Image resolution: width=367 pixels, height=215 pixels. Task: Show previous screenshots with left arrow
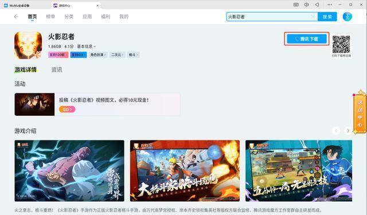point(336,131)
